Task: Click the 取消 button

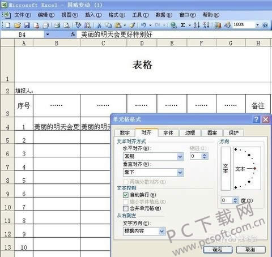Action: [251, 250]
